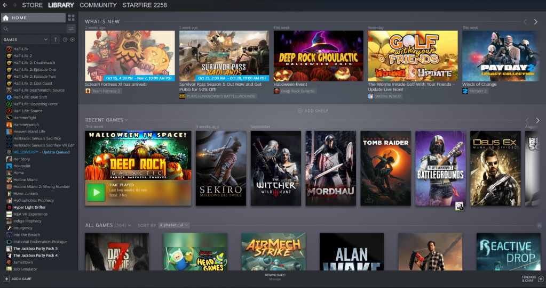Open the STORE tab
This screenshot has height=288, width=546.
tap(33, 5)
